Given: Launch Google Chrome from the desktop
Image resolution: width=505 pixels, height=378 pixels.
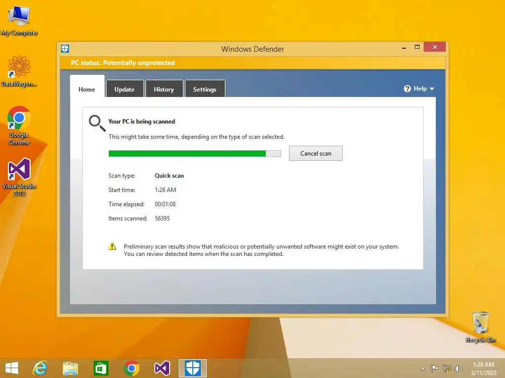Looking at the screenshot, I should (x=19, y=126).
